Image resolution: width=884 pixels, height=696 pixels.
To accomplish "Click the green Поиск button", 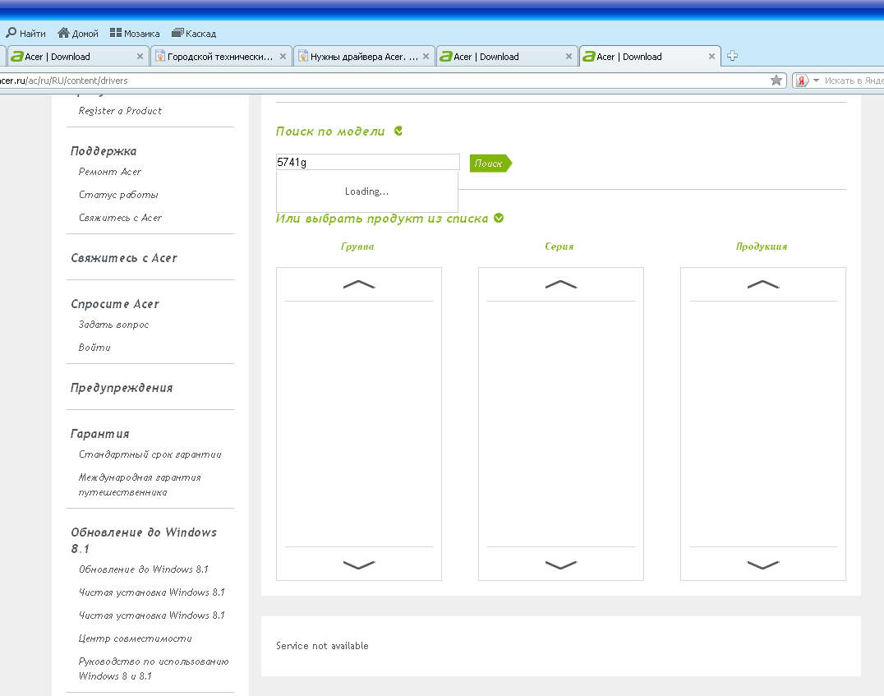I will click(490, 163).
